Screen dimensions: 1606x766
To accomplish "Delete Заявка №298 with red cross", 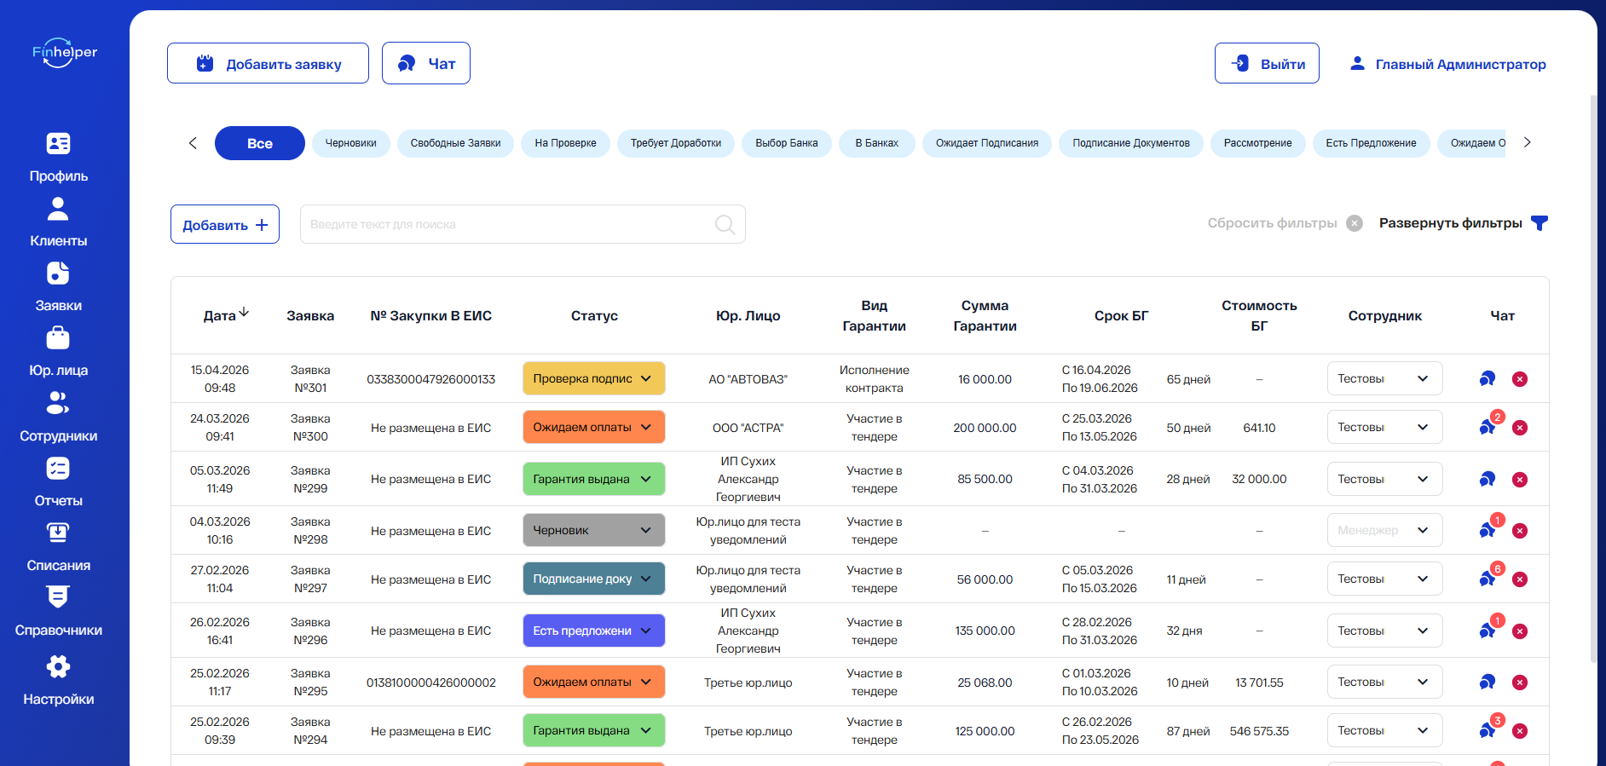I will pos(1520,531).
